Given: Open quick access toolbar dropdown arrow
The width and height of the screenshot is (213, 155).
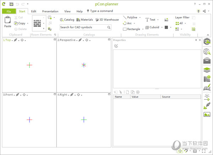Looking at the screenshot, I should (x=28, y=4).
